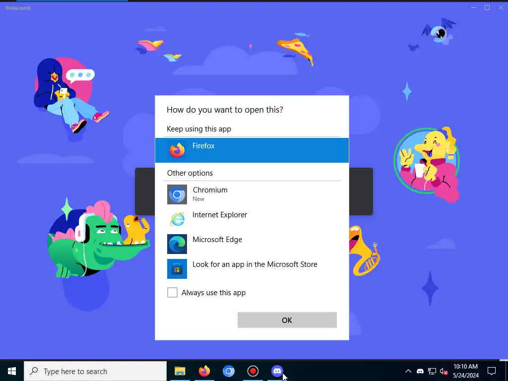Select Look for an app in the Microsoft Store
Image resolution: width=508 pixels, height=381 pixels.
click(x=254, y=264)
